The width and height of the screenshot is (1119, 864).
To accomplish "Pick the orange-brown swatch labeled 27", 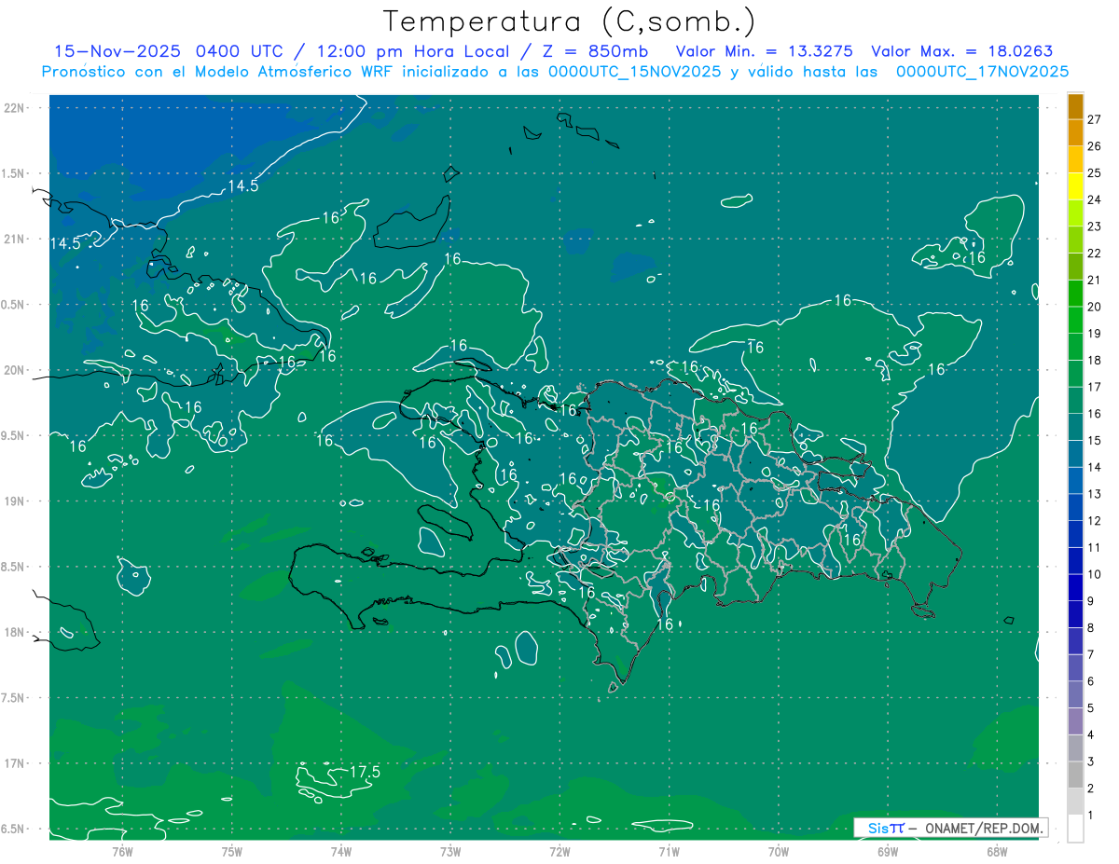I will click(x=1075, y=107).
